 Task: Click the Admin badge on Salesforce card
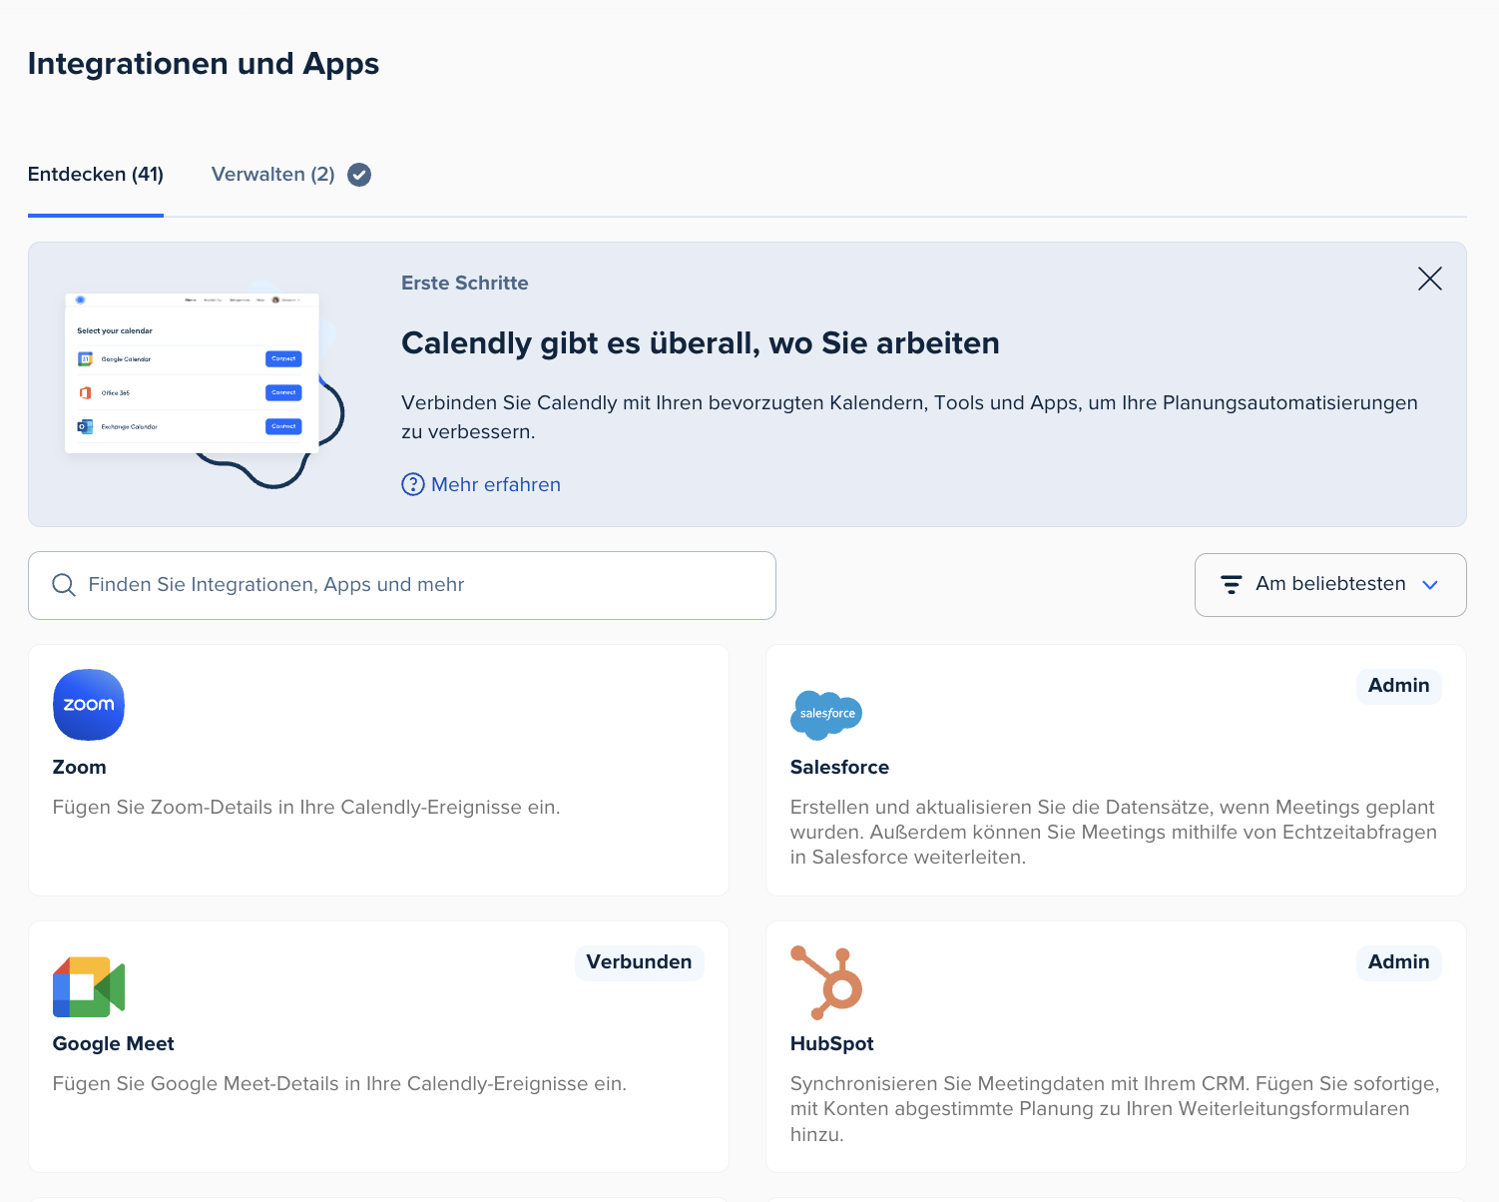[1398, 686]
